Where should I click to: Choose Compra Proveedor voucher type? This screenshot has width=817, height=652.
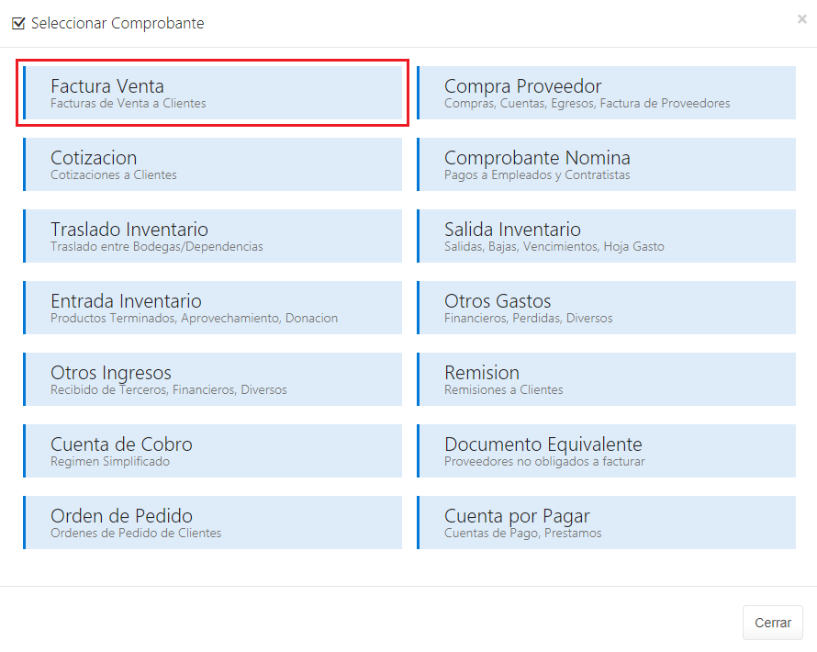click(x=606, y=93)
